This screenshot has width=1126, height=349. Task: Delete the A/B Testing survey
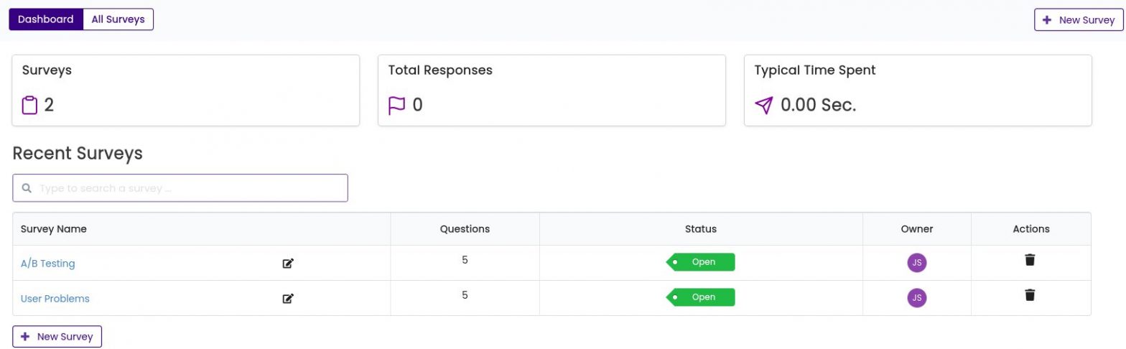(1030, 260)
